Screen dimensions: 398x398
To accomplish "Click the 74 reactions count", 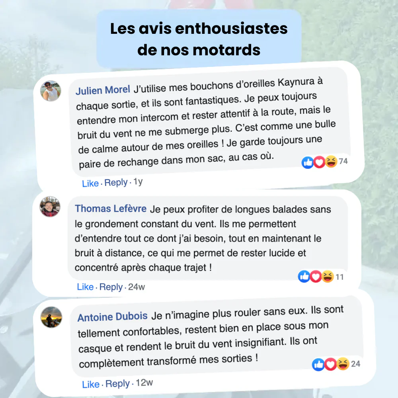I will point(343,161).
